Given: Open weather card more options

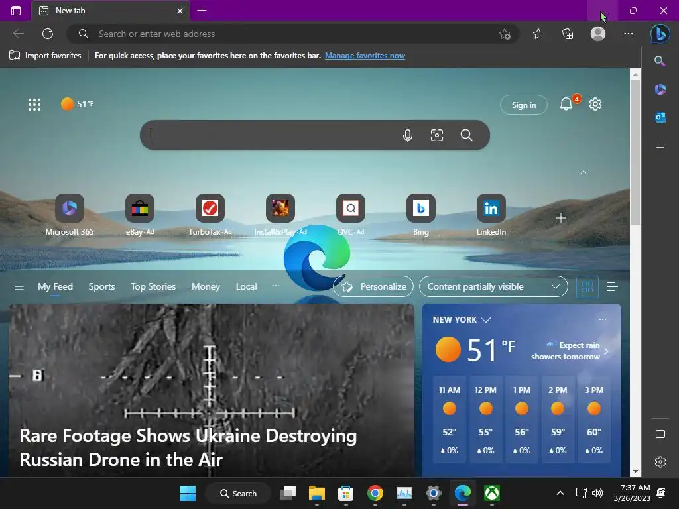Looking at the screenshot, I should 602,319.
